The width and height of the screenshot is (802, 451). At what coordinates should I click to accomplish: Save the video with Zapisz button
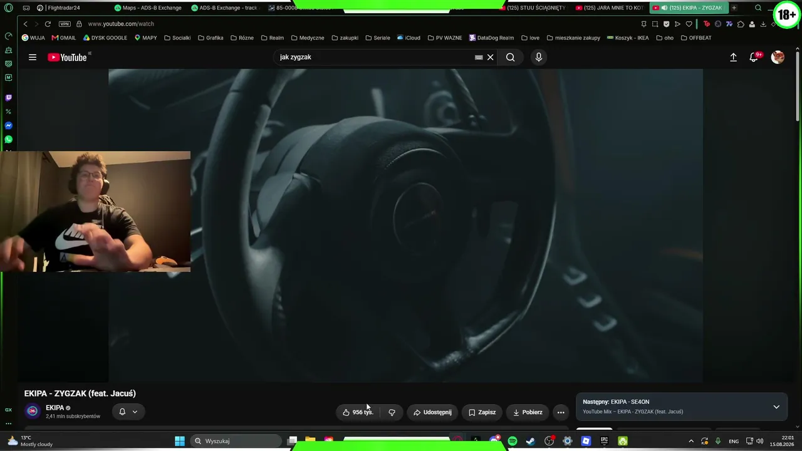tap(482, 412)
